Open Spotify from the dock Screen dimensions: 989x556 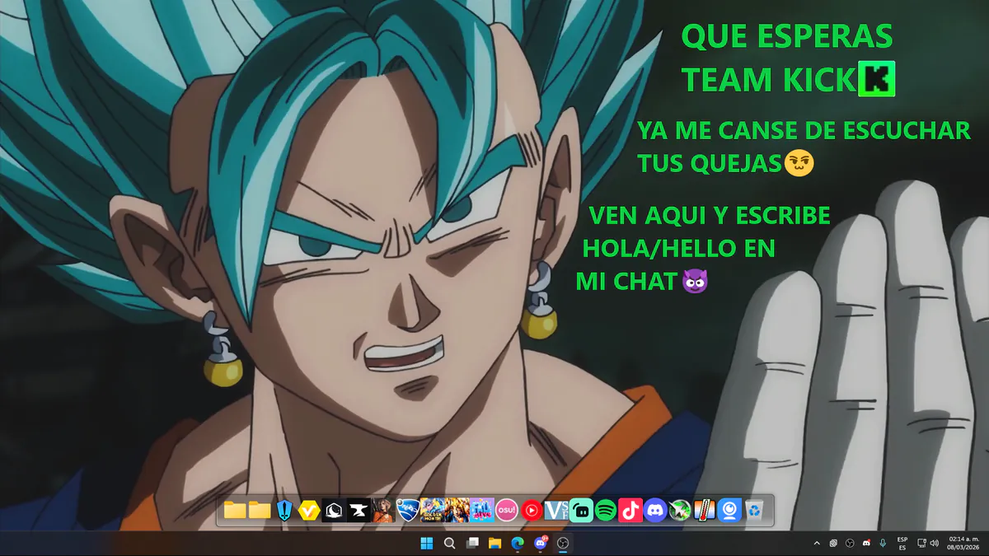click(606, 511)
